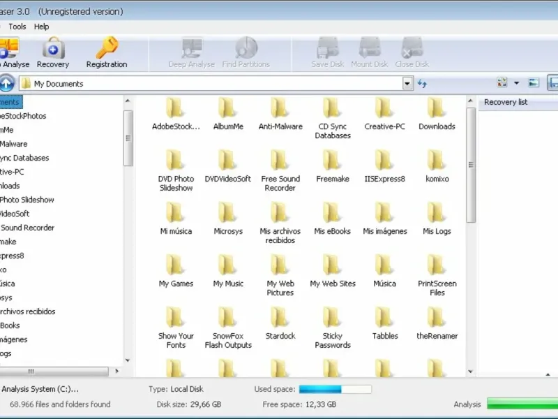This screenshot has width=558, height=419.
Task: Select the highlighted Documents tree row
Action: (10, 102)
